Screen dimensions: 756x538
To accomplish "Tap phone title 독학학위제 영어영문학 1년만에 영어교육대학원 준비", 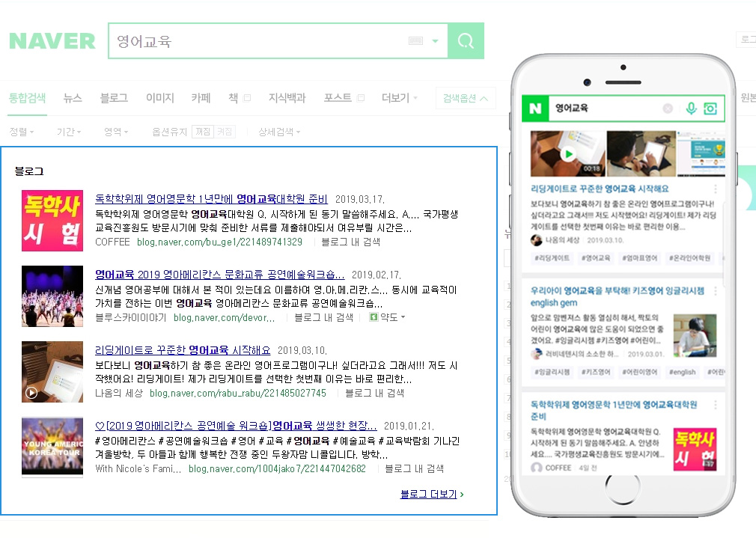I will pyautogui.click(x=614, y=410).
